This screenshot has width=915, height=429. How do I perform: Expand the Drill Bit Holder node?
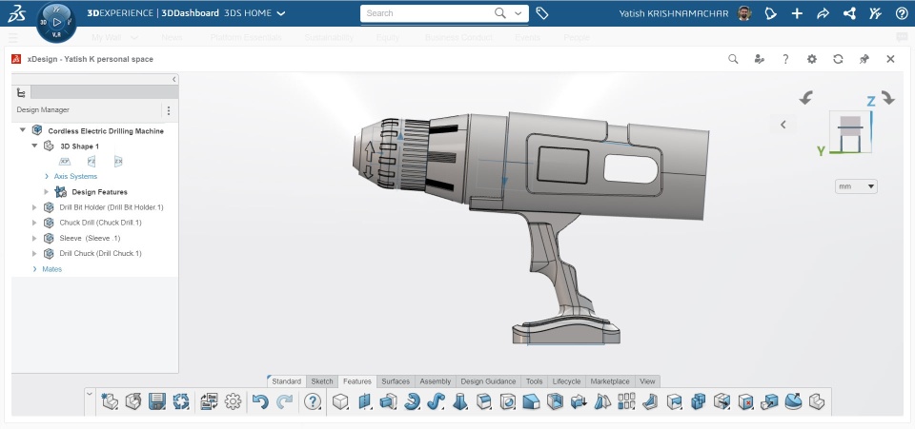(34, 207)
